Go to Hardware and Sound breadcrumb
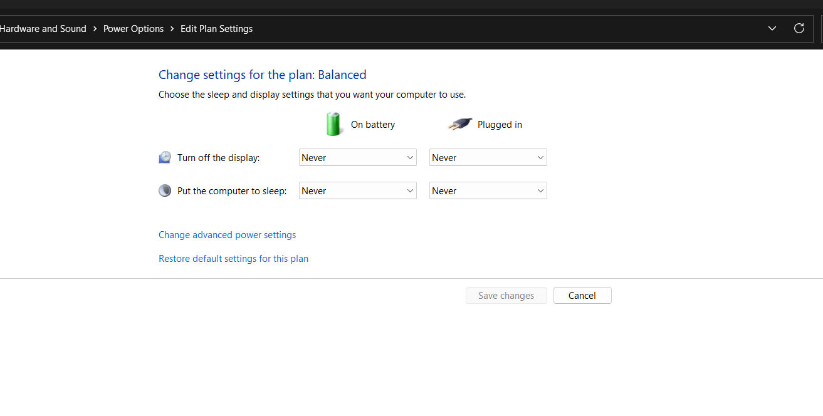 [x=43, y=29]
